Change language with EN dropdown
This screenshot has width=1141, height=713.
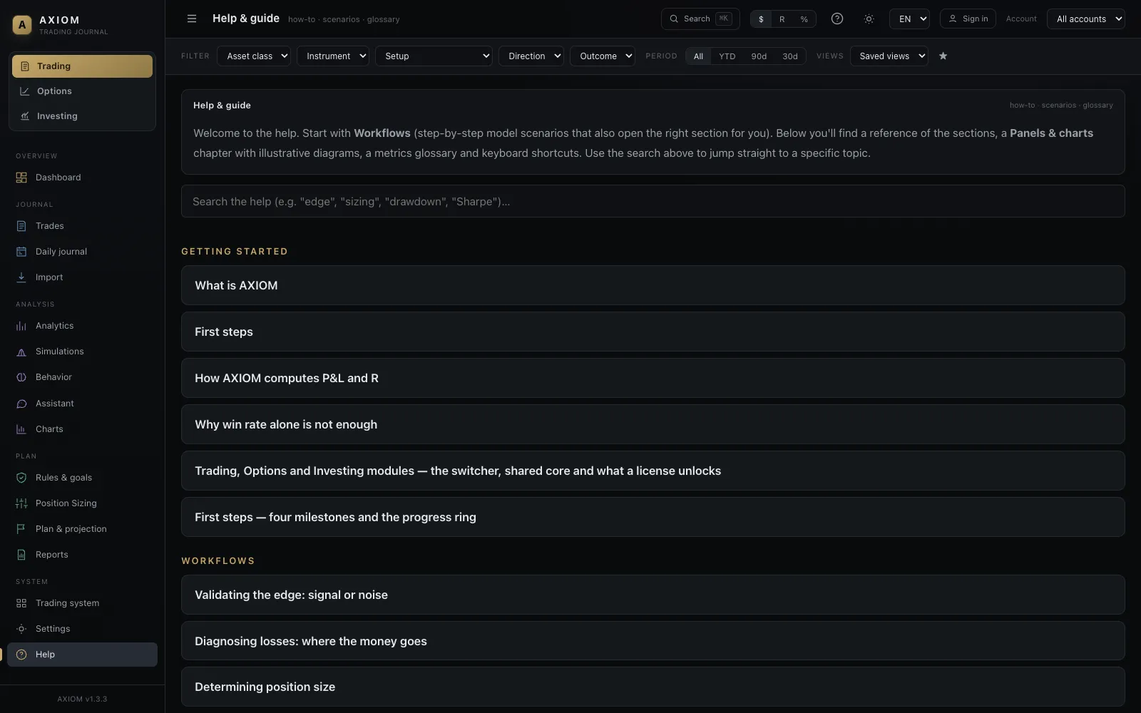pyautogui.click(x=909, y=19)
